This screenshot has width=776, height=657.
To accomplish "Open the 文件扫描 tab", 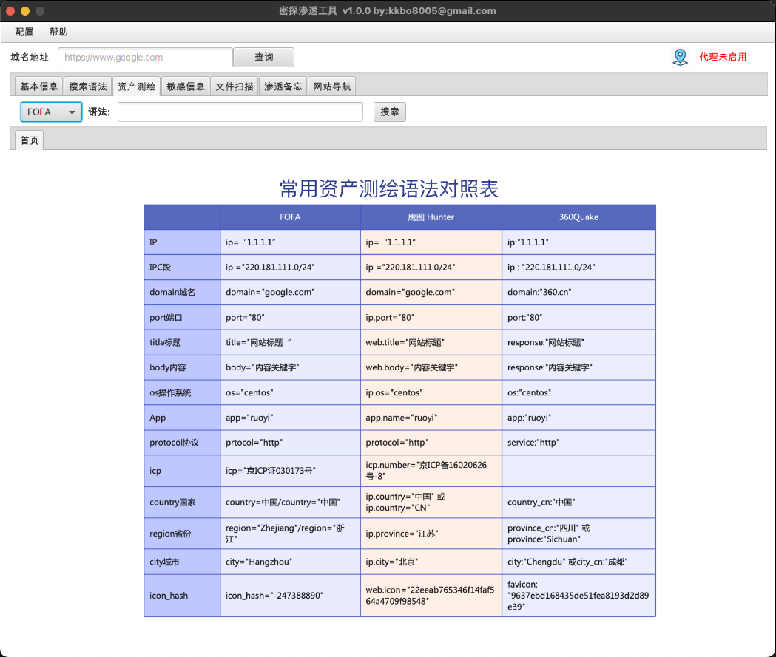I will pyautogui.click(x=234, y=86).
